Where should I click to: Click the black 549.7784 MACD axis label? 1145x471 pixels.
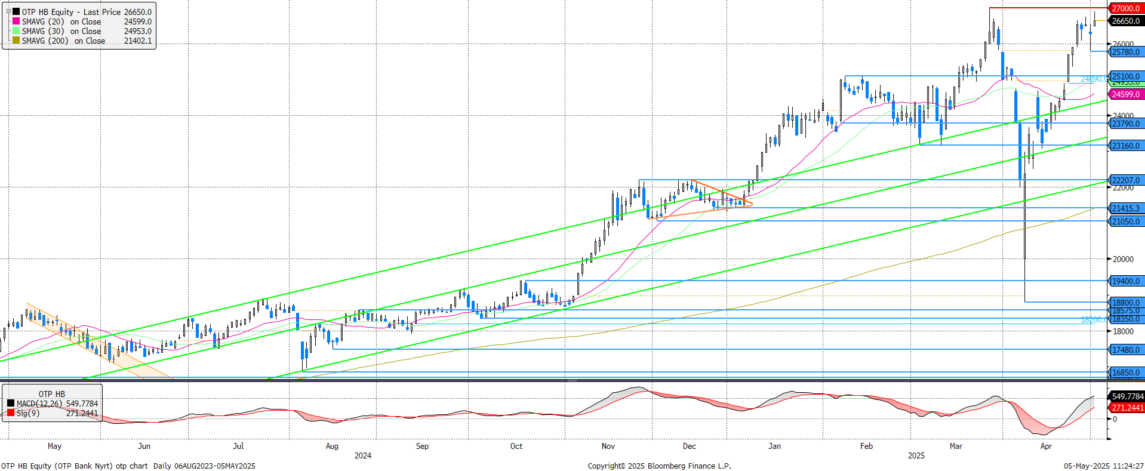click(x=1127, y=396)
